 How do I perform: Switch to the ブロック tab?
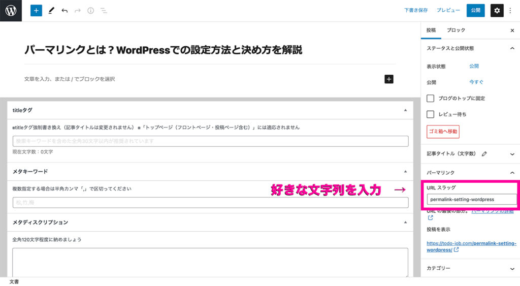pyautogui.click(x=456, y=30)
